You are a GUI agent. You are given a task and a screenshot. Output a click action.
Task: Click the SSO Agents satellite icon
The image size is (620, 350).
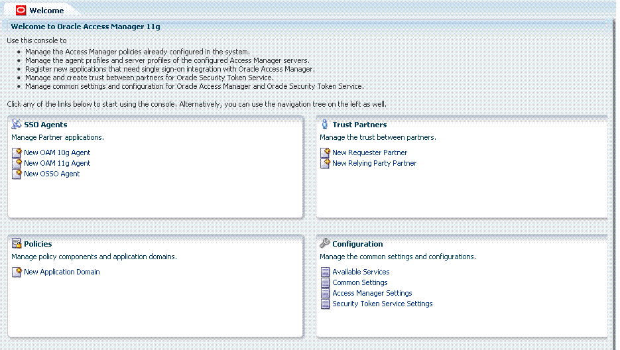click(16, 124)
